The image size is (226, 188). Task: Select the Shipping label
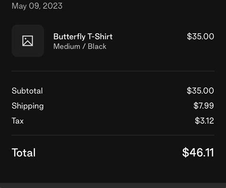28,106
